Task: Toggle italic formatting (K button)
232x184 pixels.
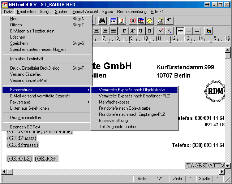Action: 133,31
